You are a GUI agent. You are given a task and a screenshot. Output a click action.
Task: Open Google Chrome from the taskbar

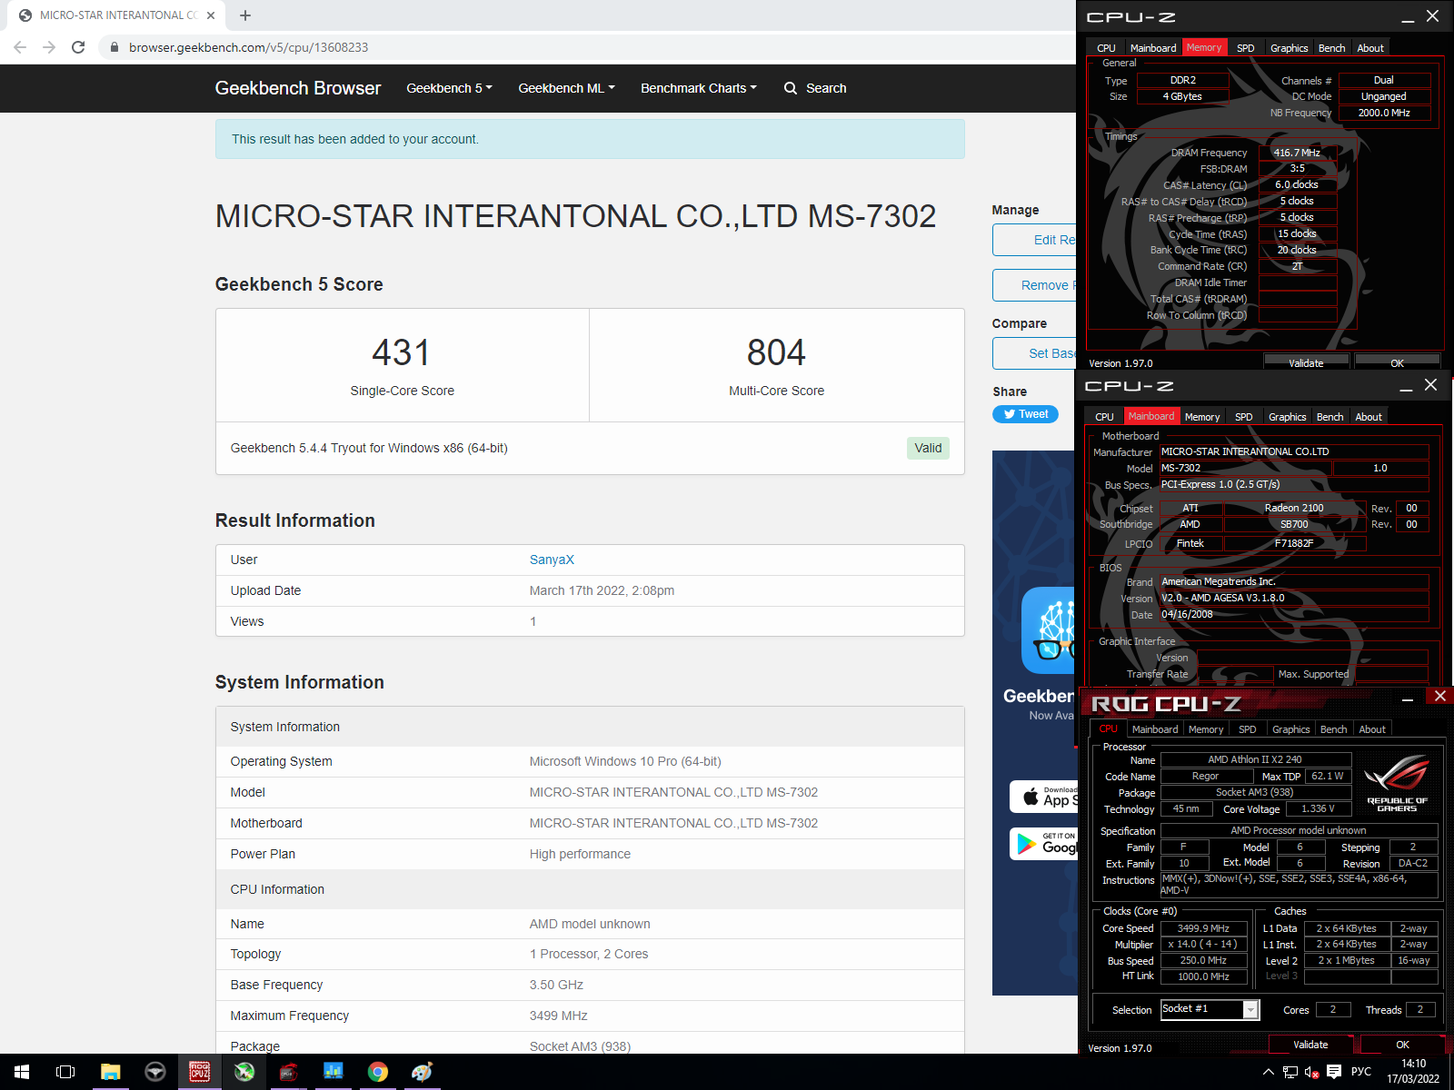378,1072
